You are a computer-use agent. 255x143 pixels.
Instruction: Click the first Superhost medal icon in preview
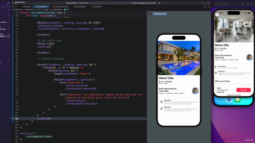(161, 102)
